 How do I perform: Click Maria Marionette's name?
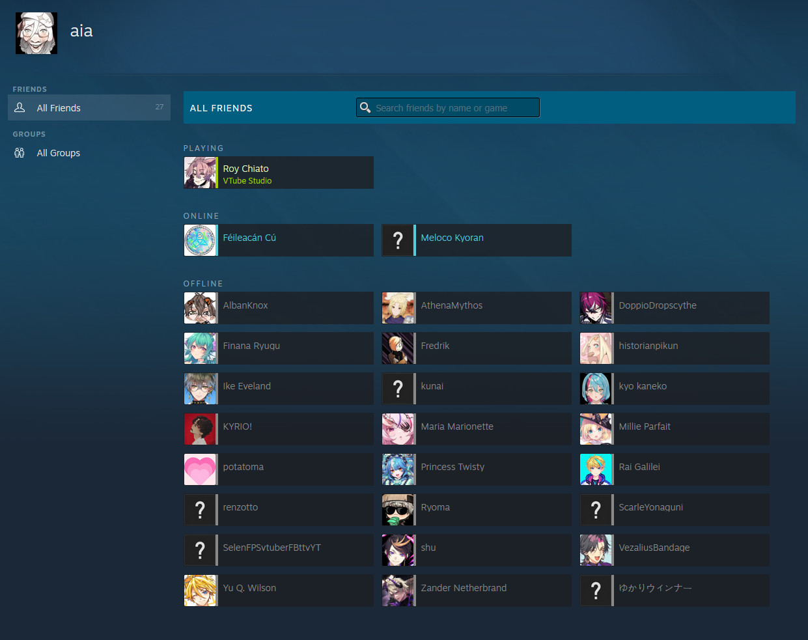[x=457, y=426]
